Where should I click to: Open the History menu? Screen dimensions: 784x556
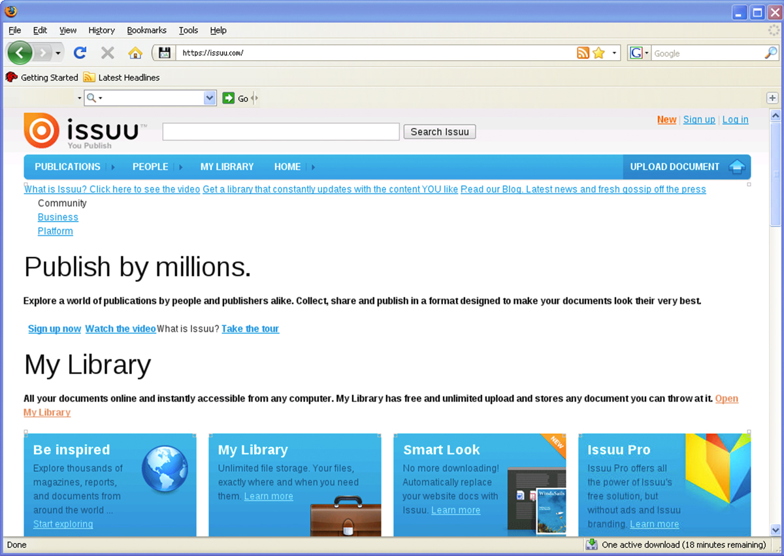coord(101,30)
